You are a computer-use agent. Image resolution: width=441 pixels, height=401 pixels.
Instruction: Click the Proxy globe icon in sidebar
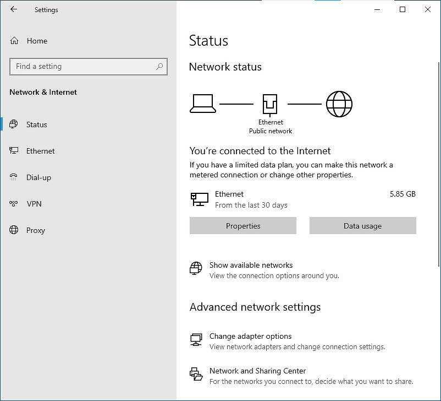click(14, 230)
